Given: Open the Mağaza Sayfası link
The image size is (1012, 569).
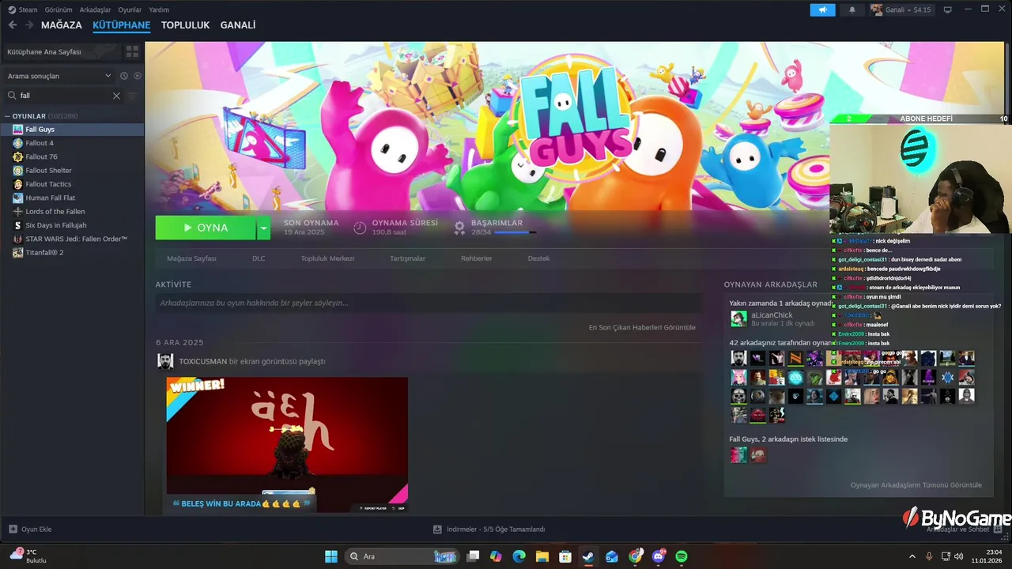Looking at the screenshot, I should 191,258.
